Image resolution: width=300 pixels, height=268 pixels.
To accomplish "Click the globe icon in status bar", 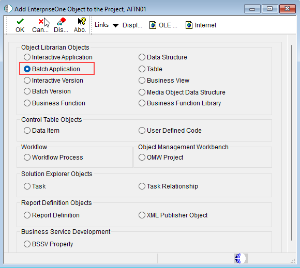I will [x=241, y=259].
